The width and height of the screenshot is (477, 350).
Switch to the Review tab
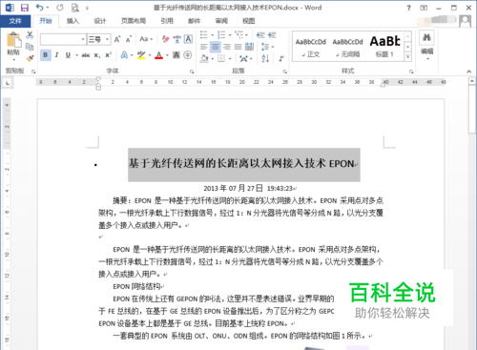pos(221,21)
